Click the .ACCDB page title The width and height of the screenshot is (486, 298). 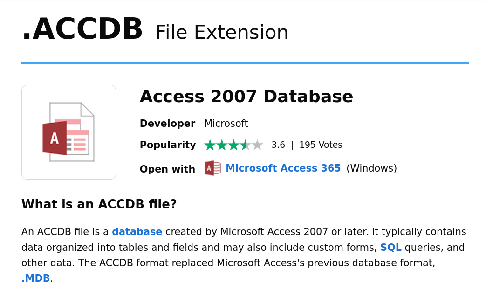click(82, 29)
